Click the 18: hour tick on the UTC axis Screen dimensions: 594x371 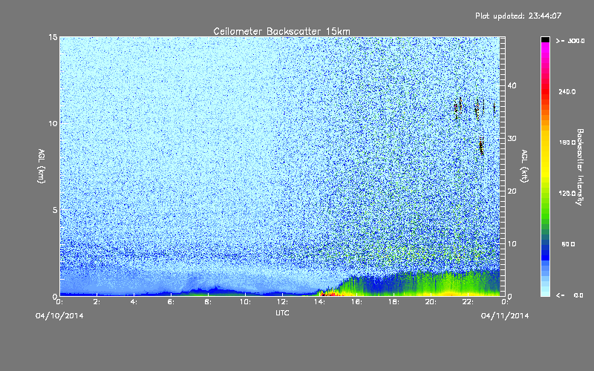(394, 302)
